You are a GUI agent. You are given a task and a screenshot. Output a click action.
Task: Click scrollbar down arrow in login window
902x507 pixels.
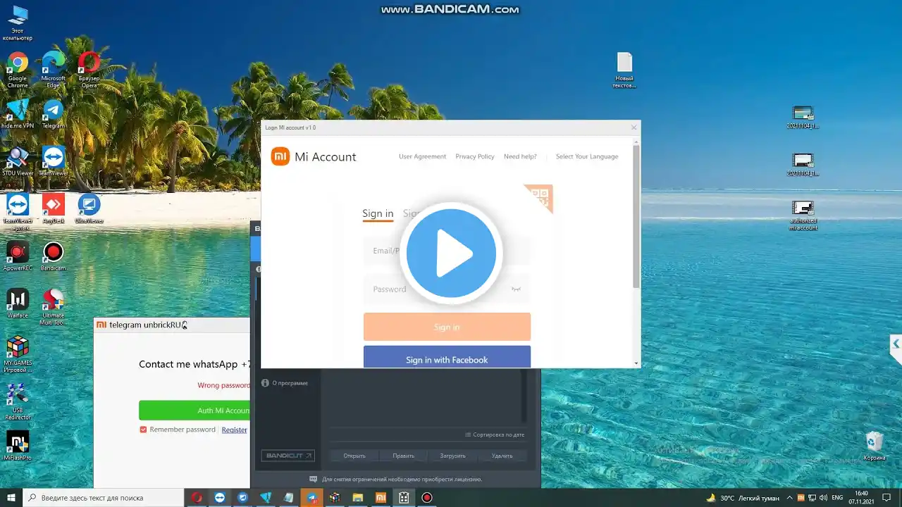(636, 363)
